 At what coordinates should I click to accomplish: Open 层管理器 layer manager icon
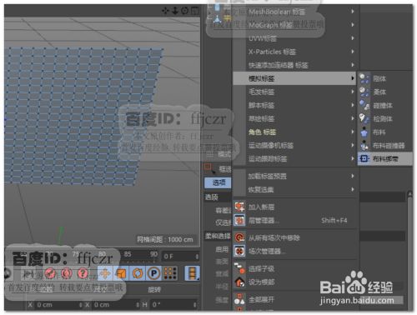(239, 221)
